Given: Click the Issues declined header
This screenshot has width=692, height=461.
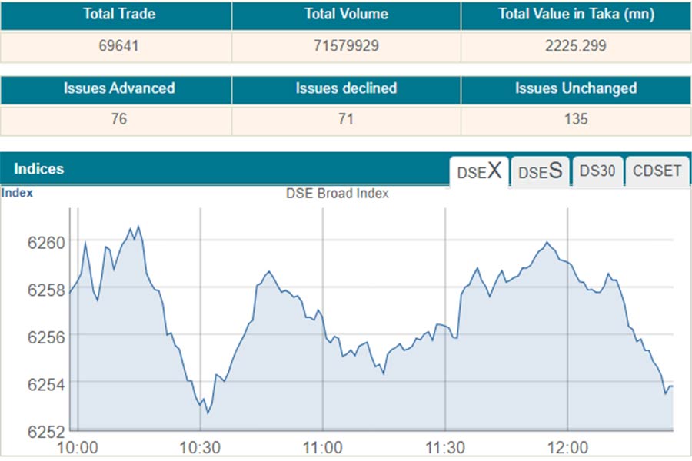Looking at the screenshot, I should pyautogui.click(x=346, y=88).
